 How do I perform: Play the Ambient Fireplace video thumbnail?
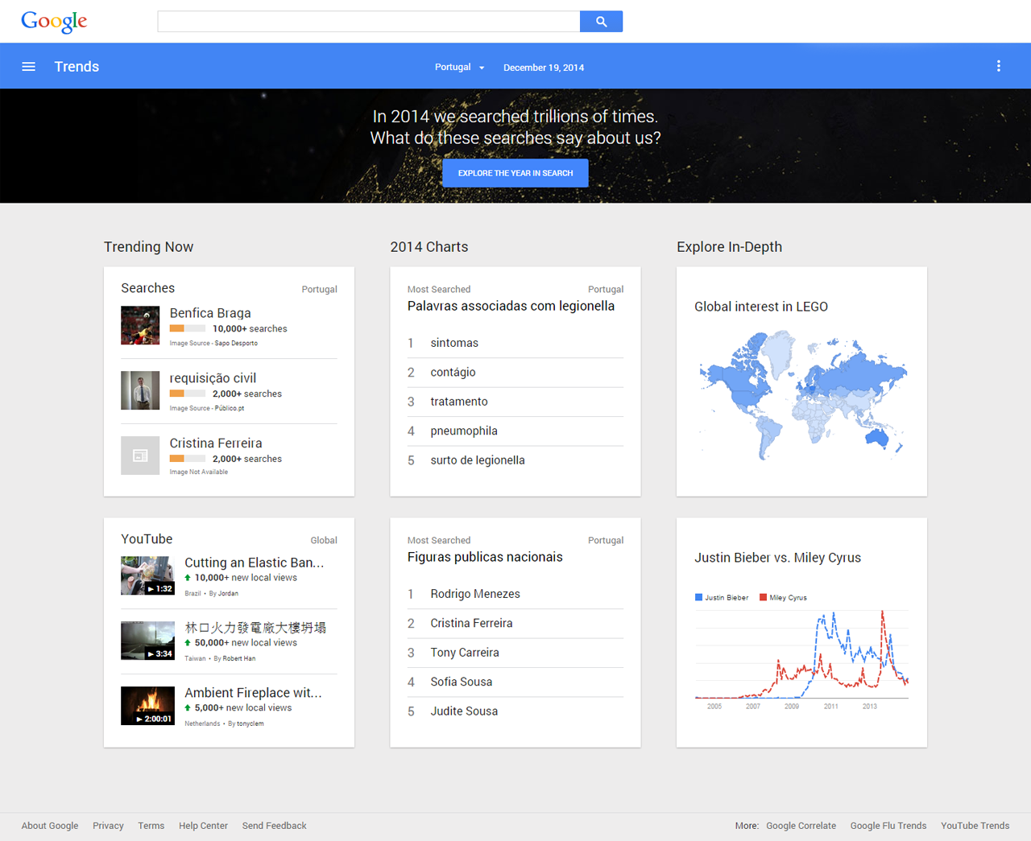(x=147, y=706)
